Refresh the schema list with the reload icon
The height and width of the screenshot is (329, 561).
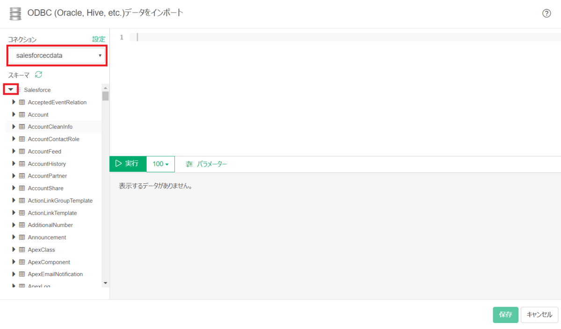(x=39, y=75)
